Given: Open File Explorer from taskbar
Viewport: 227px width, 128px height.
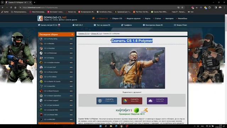Looking at the screenshot, I should [111, 126].
